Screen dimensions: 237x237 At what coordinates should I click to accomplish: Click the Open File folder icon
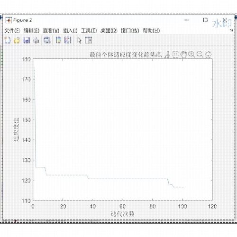(x=17, y=40)
